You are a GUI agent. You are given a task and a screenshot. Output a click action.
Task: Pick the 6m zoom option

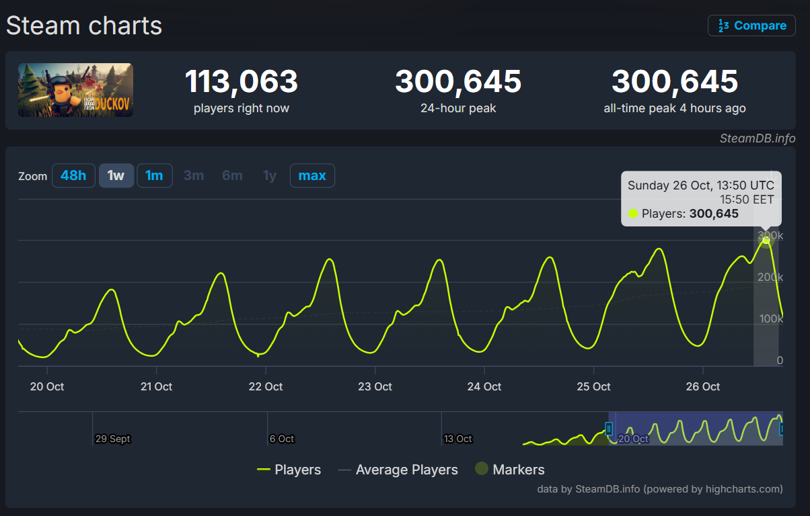point(232,176)
